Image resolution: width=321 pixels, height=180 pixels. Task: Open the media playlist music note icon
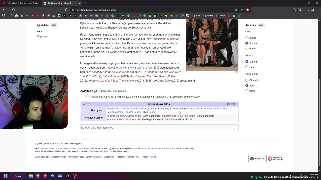point(312,10)
